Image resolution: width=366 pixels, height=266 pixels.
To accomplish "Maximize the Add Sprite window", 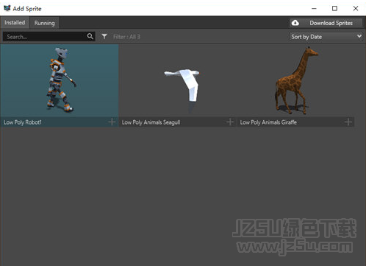I will pyautogui.click(x=334, y=8).
